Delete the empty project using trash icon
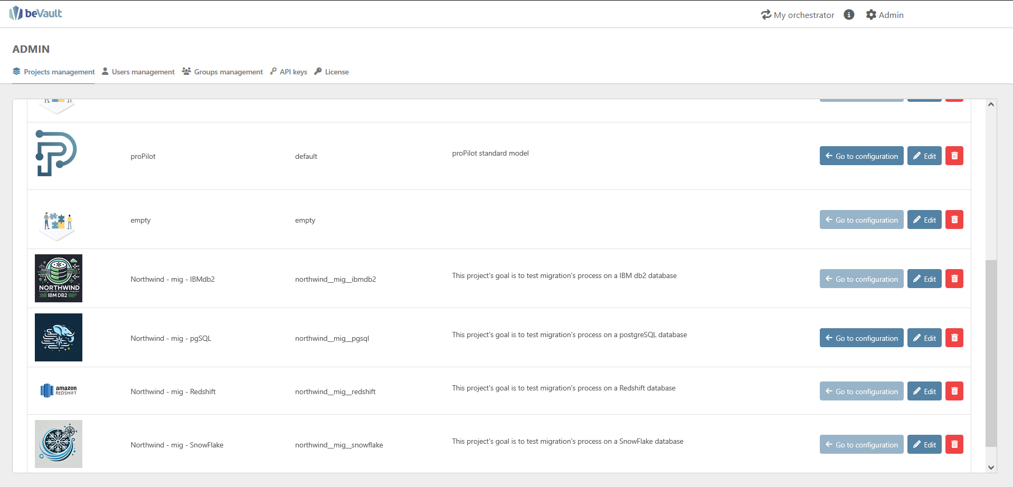Viewport: 1013px width, 487px height. point(954,219)
